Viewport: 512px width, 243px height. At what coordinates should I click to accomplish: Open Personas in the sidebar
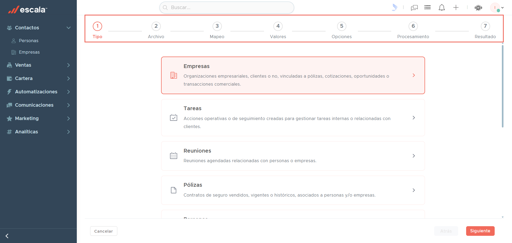click(x=29, y=41)
